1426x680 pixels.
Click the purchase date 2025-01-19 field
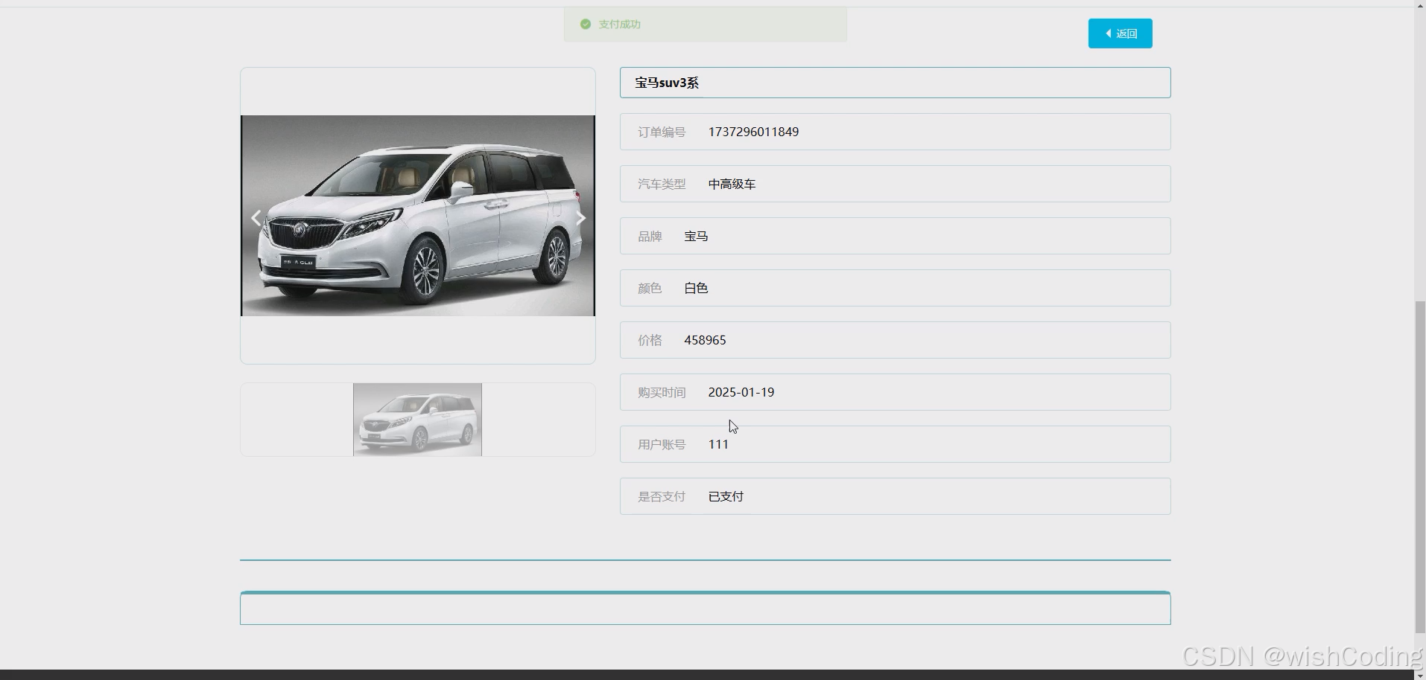[x=894, y=392]
